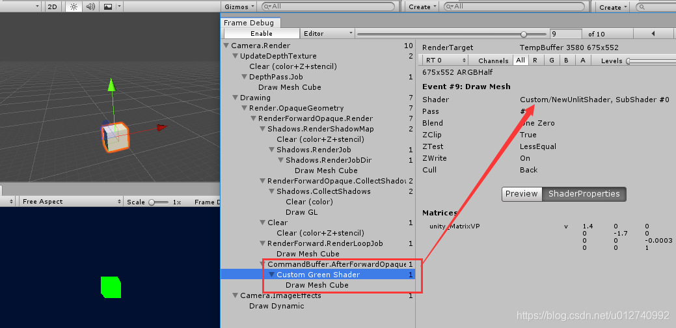Collapse Shadows.RenderJobDir node
This screenshot has width=676, height=328.
[x=280, y=160]
